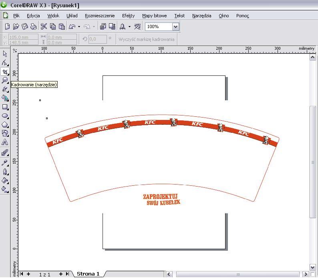The width and height of the screenshot is (318, 278).
Task: Select the Ellipse tool
Action: point(5,116)
